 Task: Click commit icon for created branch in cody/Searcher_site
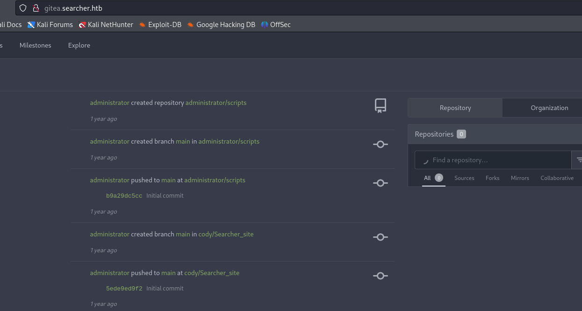(x=381, y=237)
